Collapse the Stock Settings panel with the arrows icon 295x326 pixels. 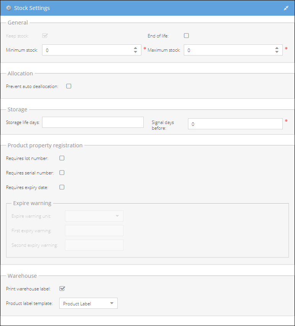click(286, 8)
